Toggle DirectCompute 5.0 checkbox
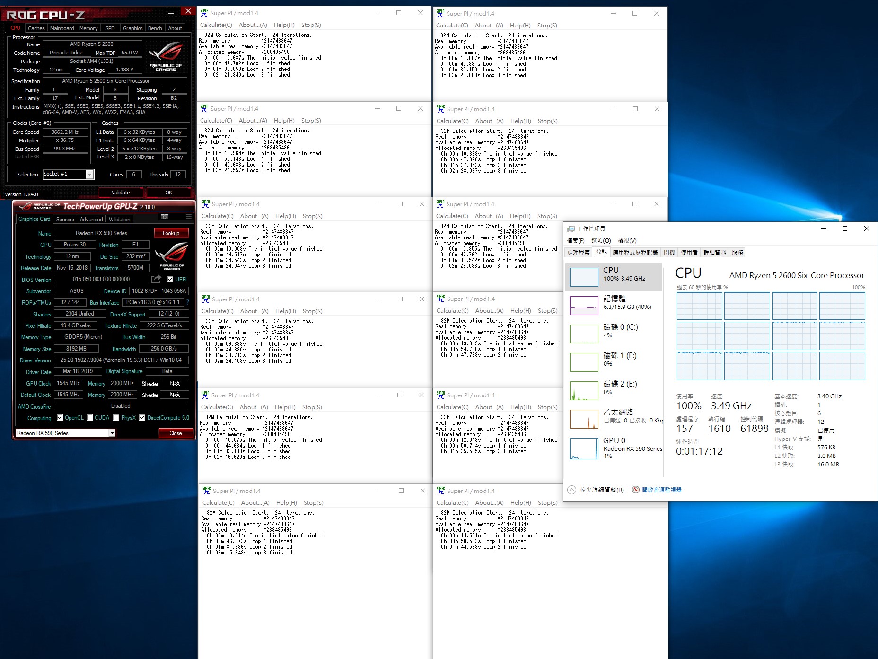Image resolution: width=878 pixels, height=659 pixels. [x=142, y=418]
